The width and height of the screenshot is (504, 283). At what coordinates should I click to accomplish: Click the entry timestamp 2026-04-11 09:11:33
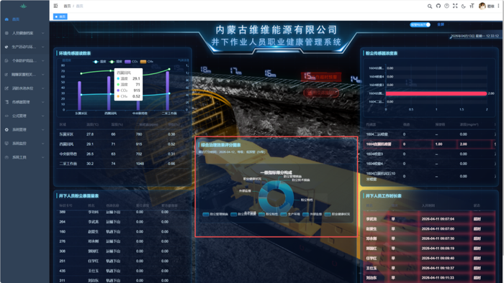tap(438, 278)
